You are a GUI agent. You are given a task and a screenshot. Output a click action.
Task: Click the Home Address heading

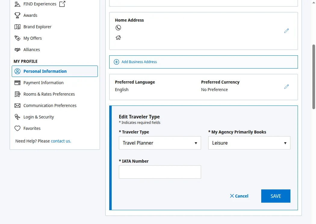(129, 20)
